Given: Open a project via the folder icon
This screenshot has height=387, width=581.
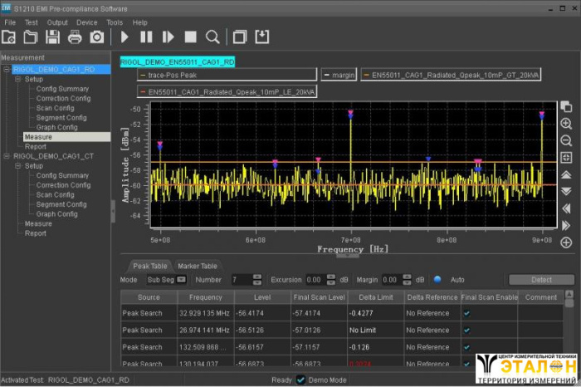Looking at the screenshot, I should click(x=31, y=37).
